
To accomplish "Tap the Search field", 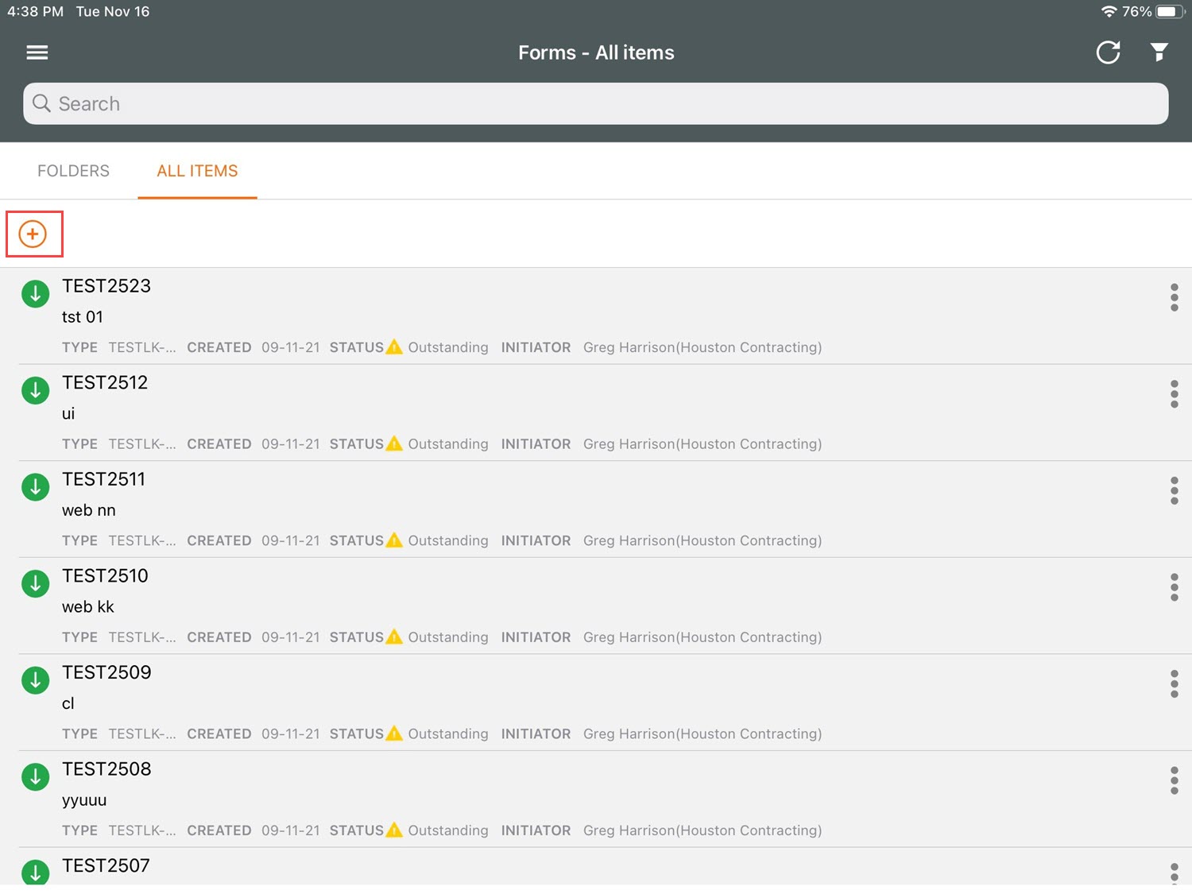I will coord(596,104).
